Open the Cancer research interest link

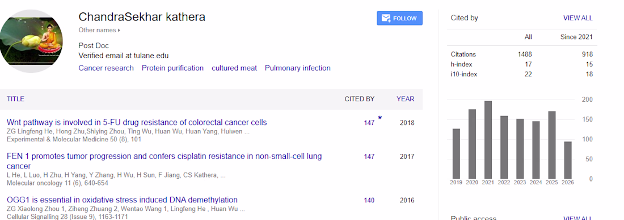[x=106, y=68]
